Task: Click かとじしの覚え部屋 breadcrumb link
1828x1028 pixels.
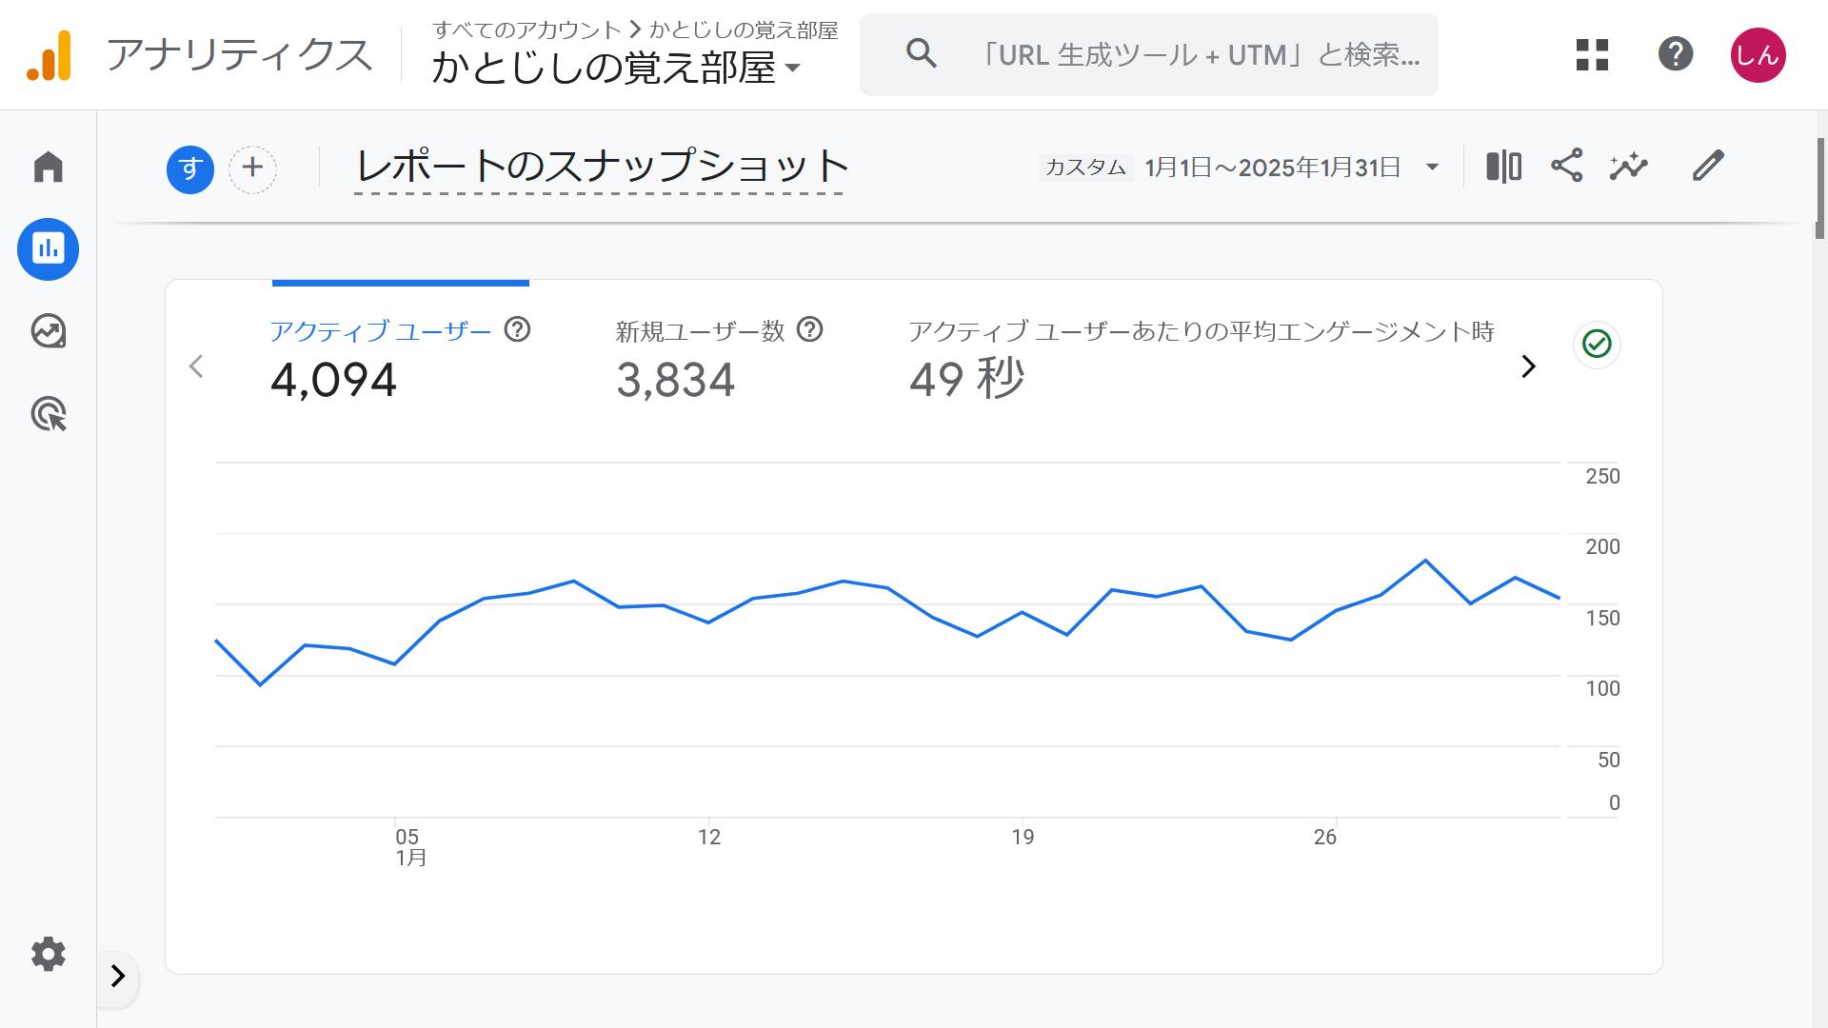Action: point(744,30)
